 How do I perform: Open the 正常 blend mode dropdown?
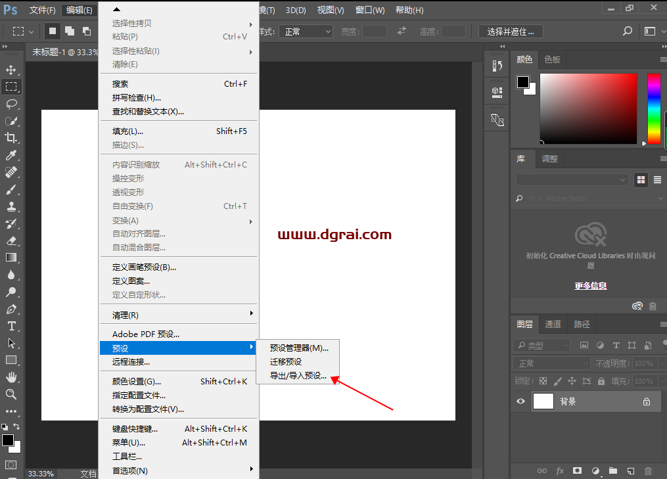(x=551, y=362)
